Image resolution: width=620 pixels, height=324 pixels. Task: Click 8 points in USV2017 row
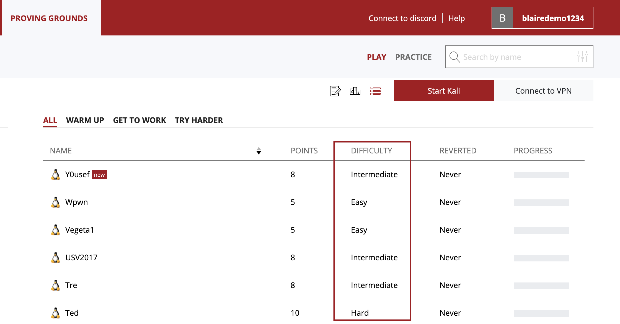(293, 258)
